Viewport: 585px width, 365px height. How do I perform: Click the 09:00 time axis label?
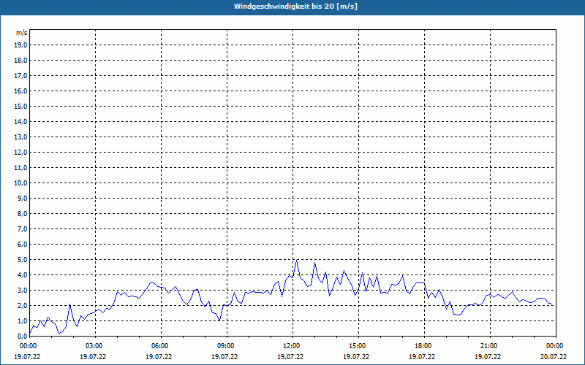tap(227, 346)
